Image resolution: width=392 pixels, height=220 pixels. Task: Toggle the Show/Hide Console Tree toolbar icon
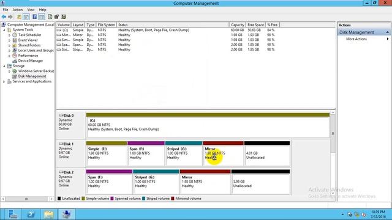click(26, 16)
